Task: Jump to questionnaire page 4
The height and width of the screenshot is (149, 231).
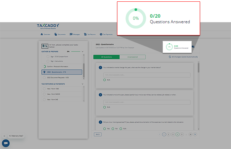Action: tap(178, 134)
